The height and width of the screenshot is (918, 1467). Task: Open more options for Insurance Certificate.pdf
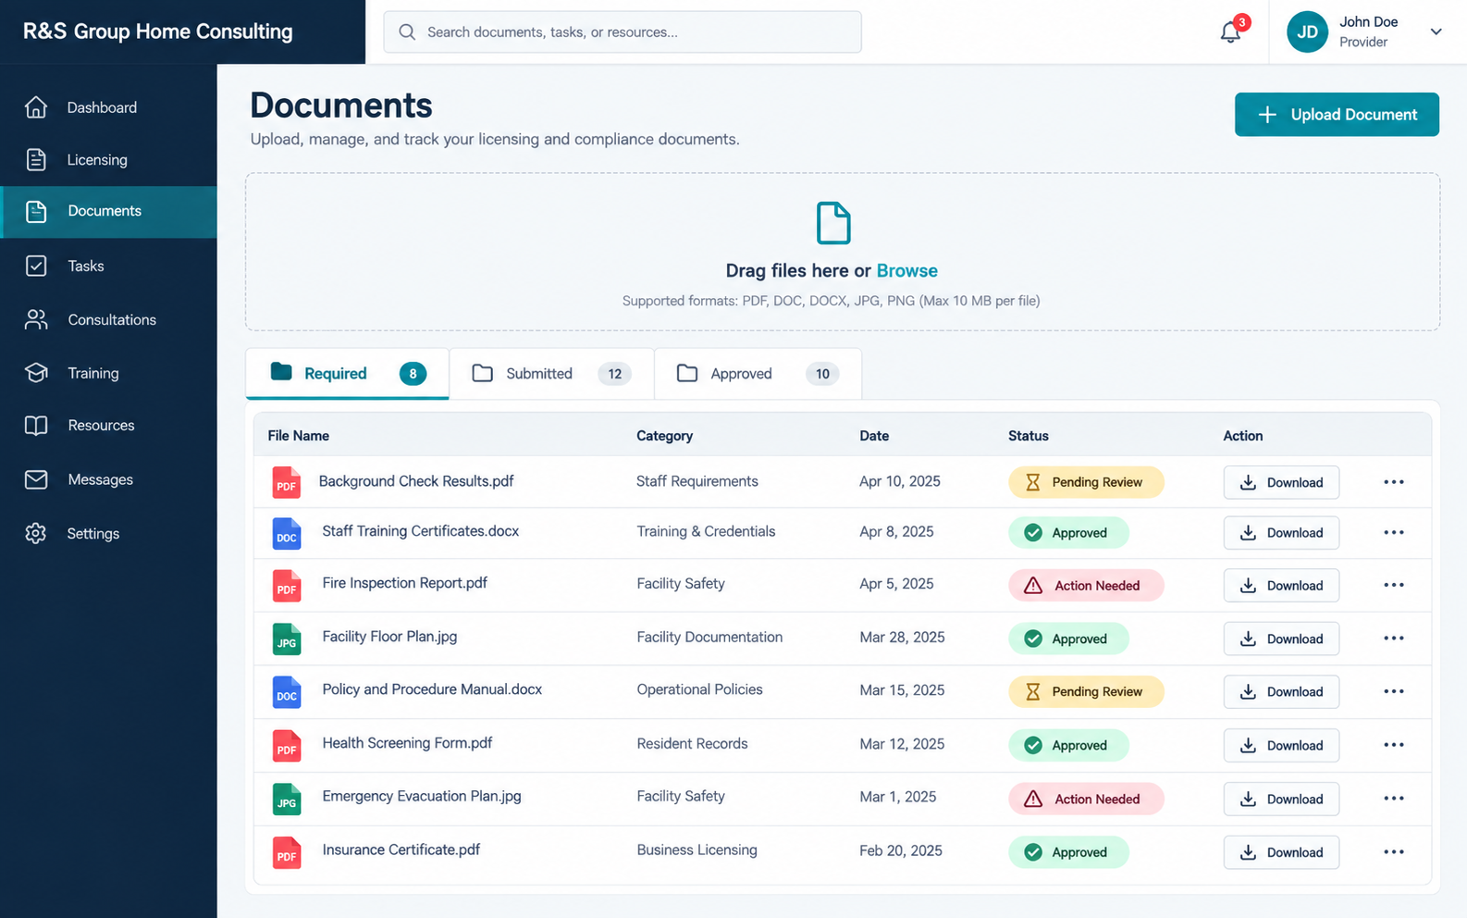[1394, 852]
